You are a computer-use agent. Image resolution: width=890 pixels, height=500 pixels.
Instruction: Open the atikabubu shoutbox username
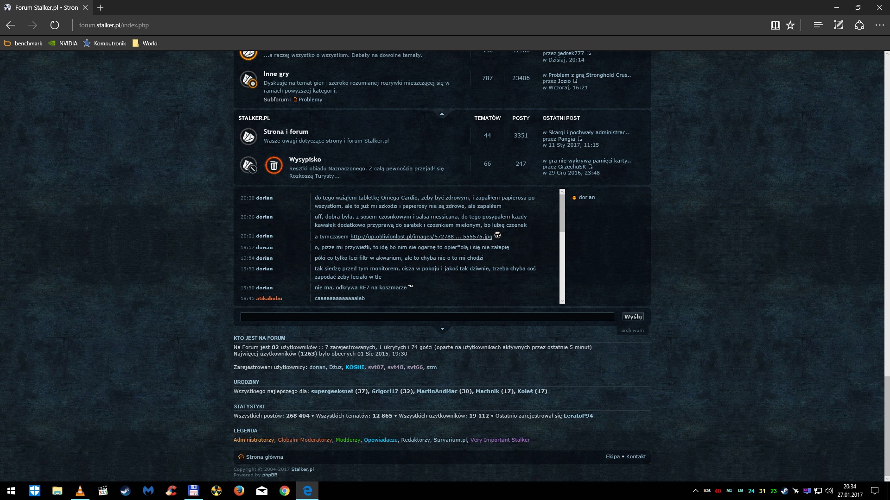point(269,299)
